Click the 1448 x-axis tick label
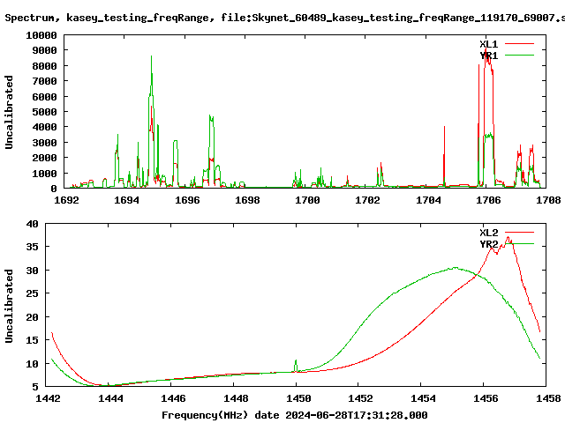 click(236, 398)
